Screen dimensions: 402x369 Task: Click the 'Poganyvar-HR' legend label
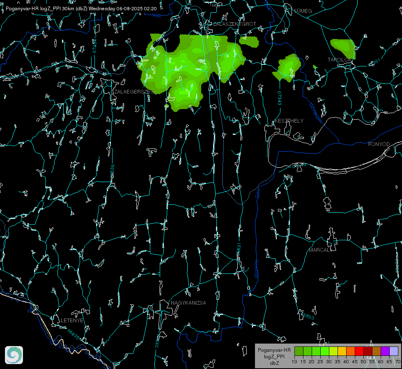[274, 350]
